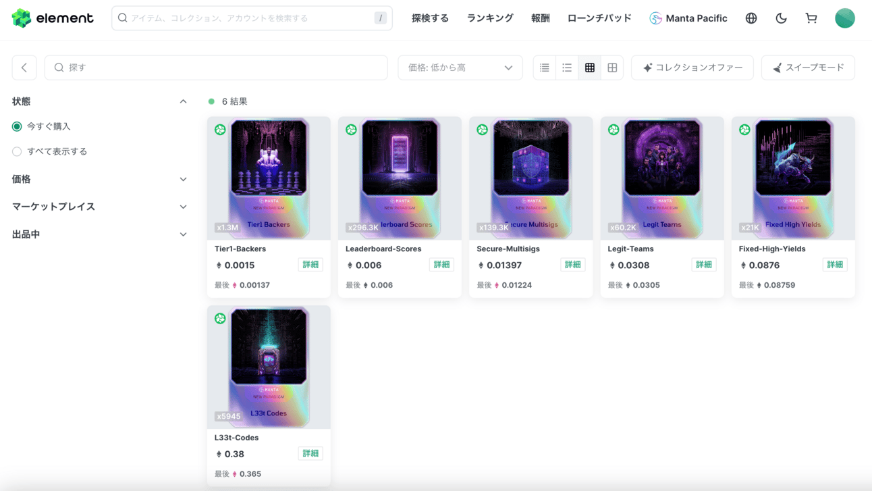Click the コレクションオファー button
The image size is (872, 491).
point(692,68)
